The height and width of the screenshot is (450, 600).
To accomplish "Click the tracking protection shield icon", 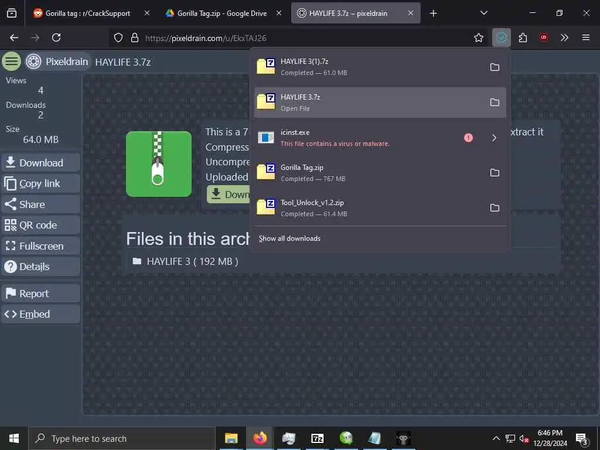I will tap(118, 37).
